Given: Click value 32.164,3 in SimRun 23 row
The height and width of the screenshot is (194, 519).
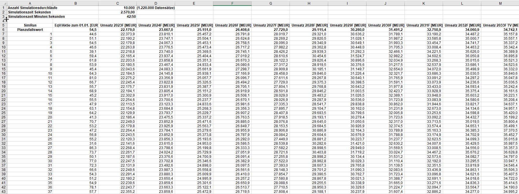Looking at the screenshot, I should (357, 130).
